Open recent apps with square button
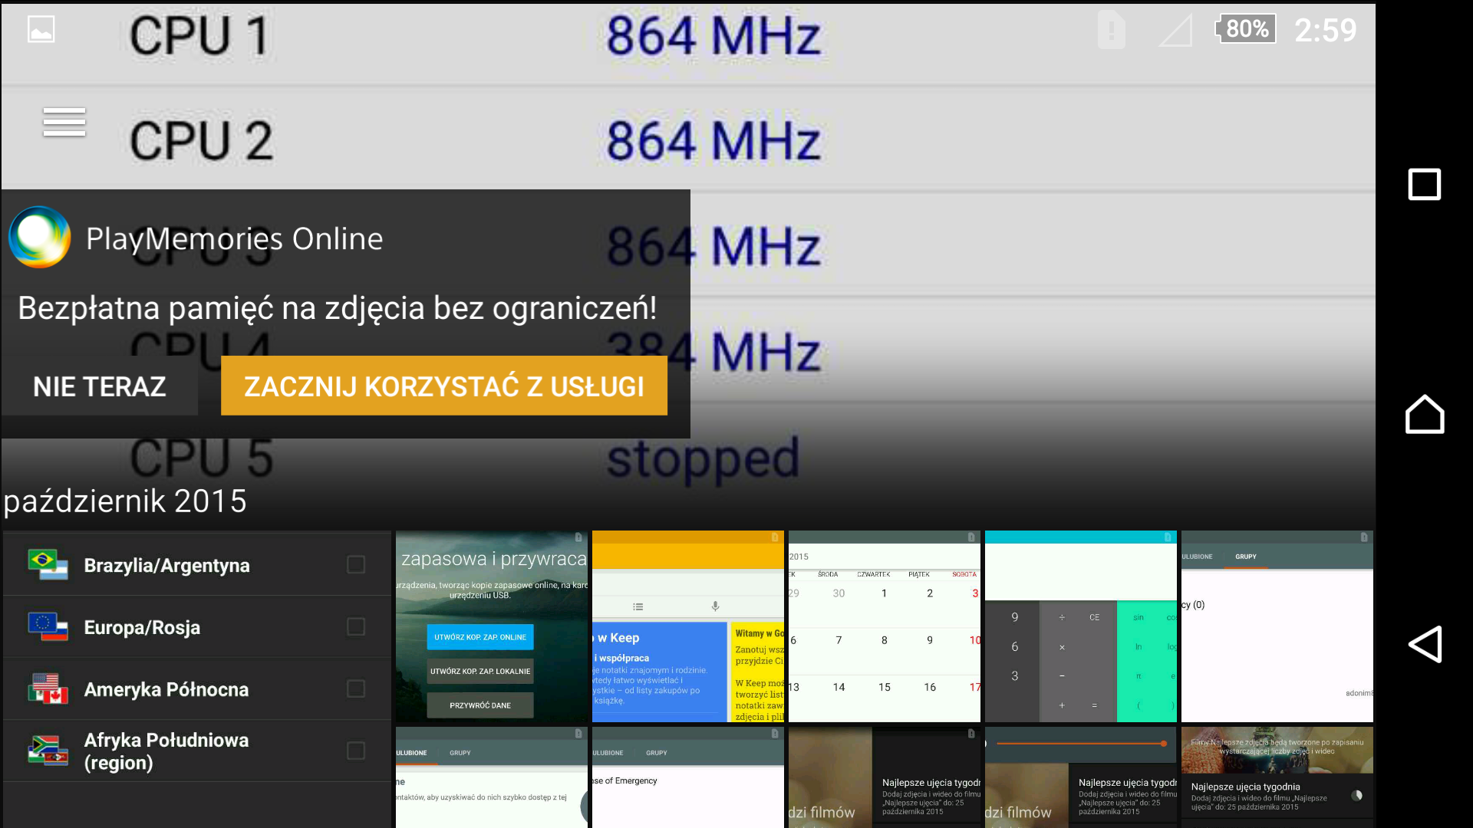 [1425, 184]
